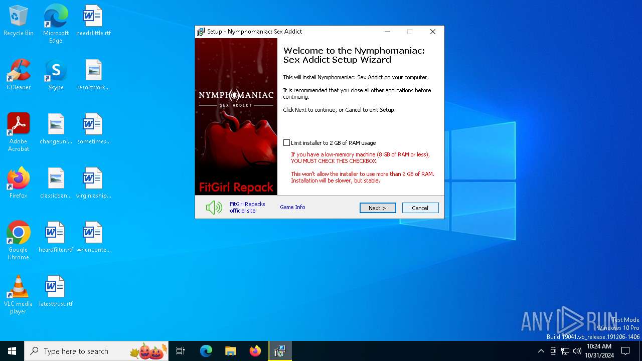Select whenconte document on desktop
Image resolution: width=642 pixels, height=361 pixels.
click(x=93, y=237)
